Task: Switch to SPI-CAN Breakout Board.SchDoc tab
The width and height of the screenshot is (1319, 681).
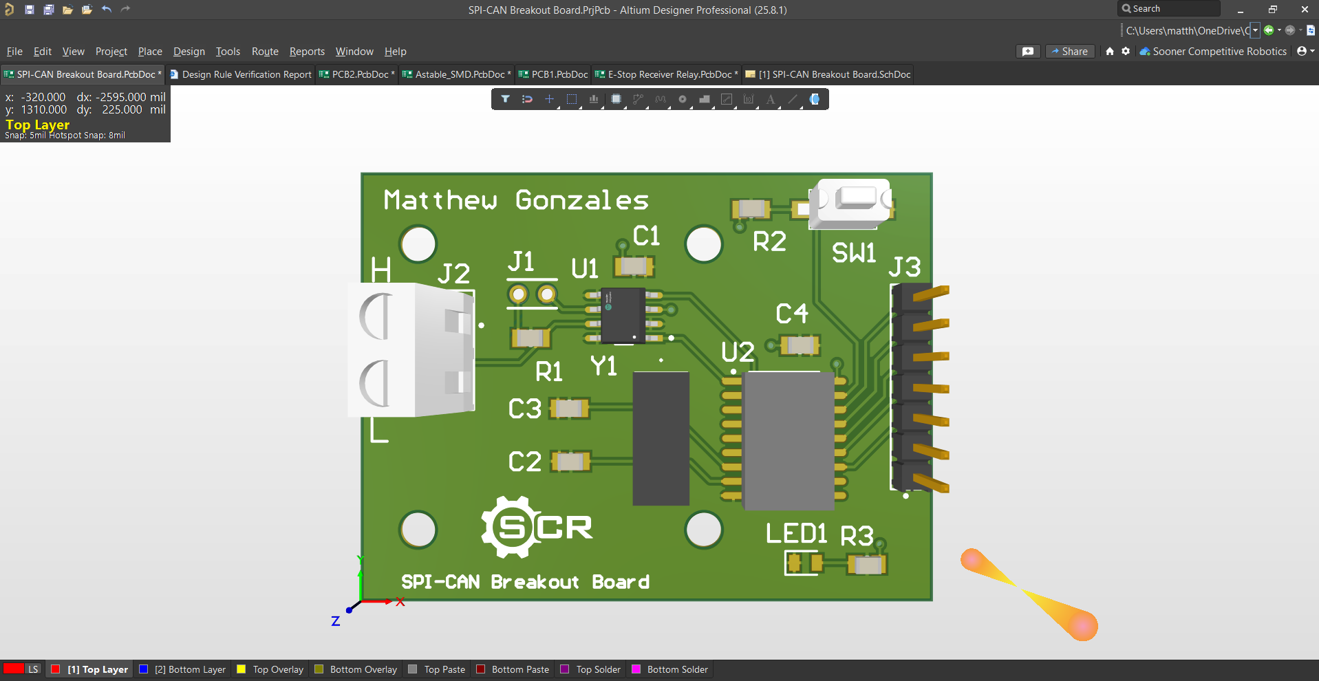Action: point(828,74)
